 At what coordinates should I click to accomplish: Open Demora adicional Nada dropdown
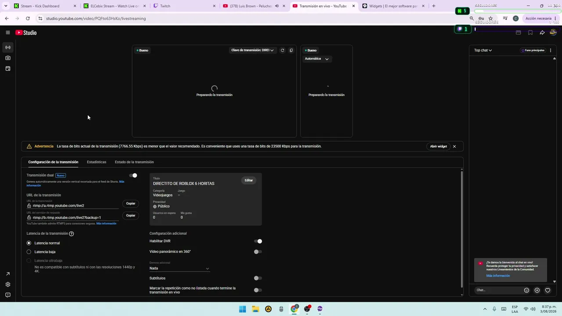[180, 268]
